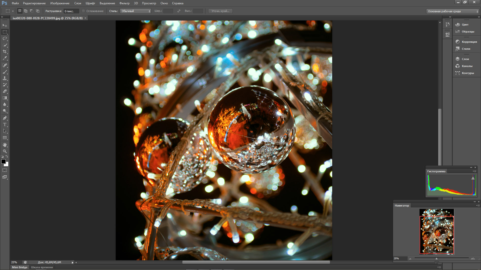Toggle the Сглаживание anti-alias checkbox
The height and width of the screenshot is (270, 481).
coord(83,11)
